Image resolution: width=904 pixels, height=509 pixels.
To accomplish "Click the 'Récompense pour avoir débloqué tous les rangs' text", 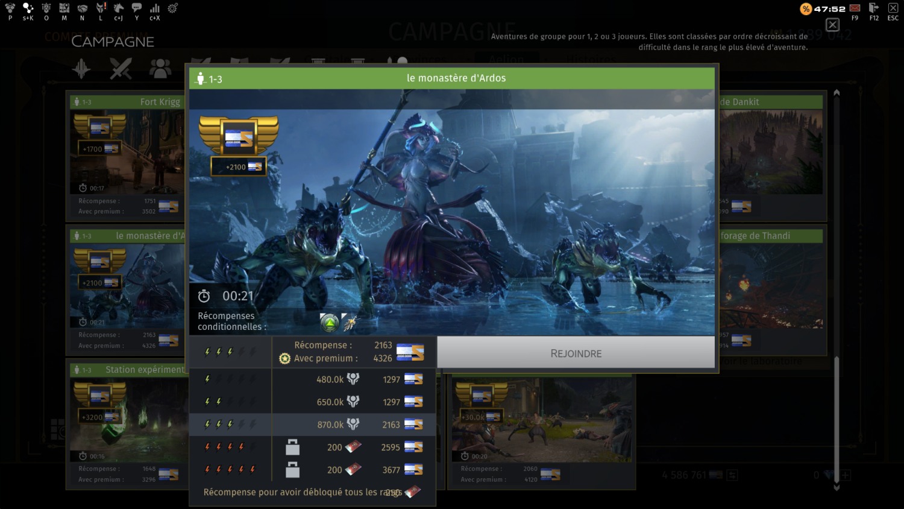I will [303, 492].
